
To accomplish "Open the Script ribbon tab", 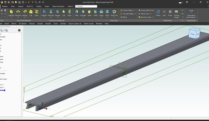I will pos(47,7).
